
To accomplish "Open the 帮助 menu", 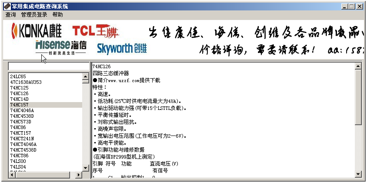I will click(57, 14).
